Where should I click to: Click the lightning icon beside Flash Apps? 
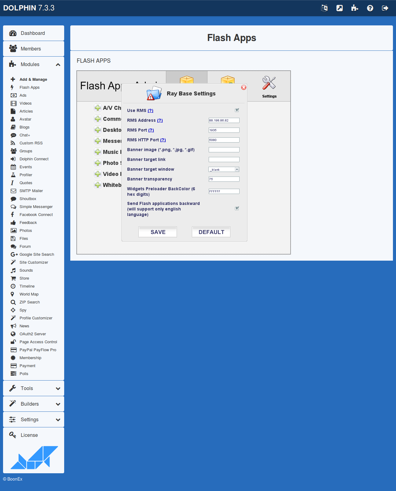tap(12, 87)
